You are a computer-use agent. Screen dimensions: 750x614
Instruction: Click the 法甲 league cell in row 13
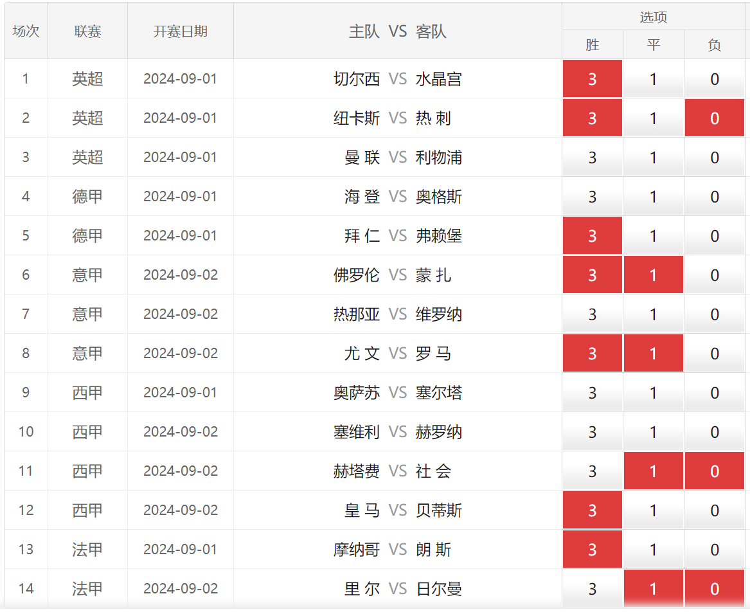coord(87,550)
